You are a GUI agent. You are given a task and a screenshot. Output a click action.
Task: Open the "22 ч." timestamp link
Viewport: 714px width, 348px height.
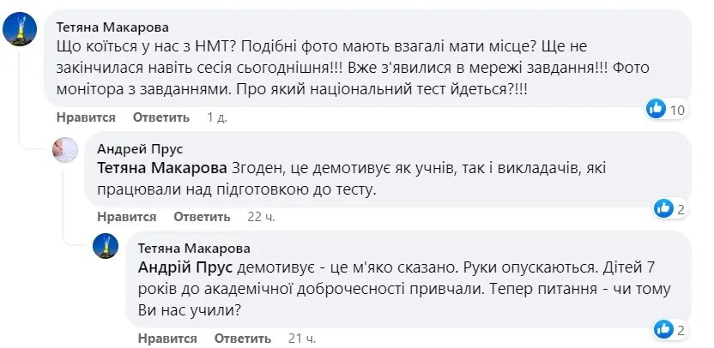(260, 217)
